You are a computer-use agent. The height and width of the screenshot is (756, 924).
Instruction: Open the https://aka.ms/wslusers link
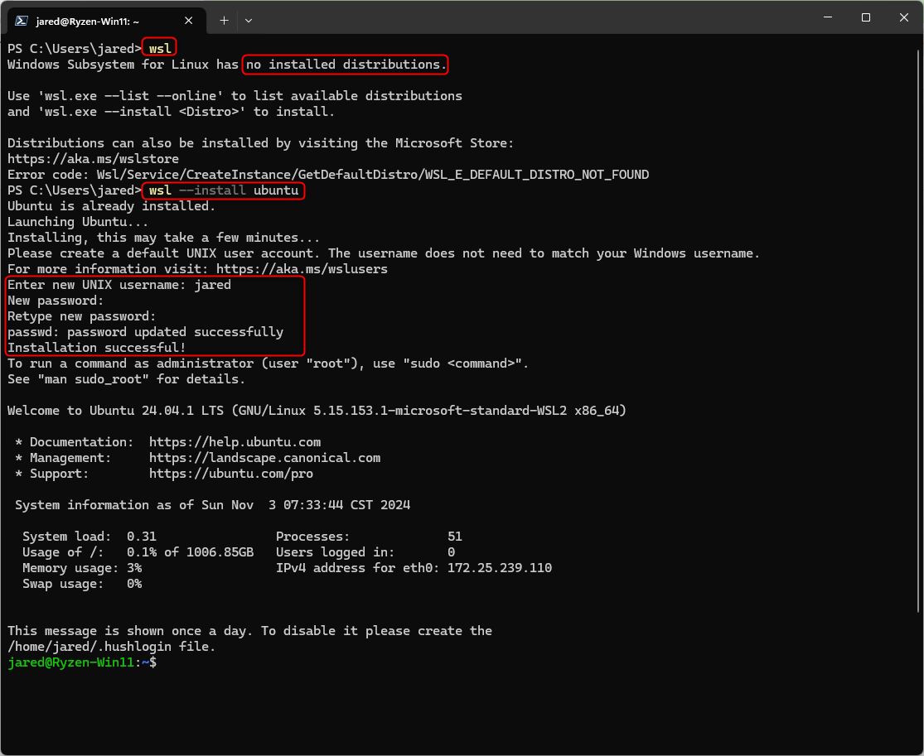(x=299, y=268)
